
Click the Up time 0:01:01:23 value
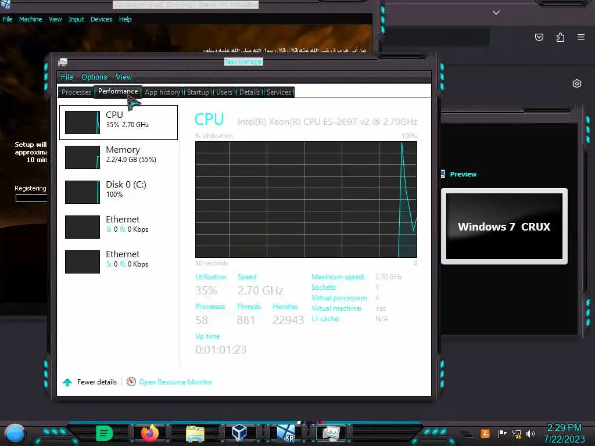tap(221, 350)
